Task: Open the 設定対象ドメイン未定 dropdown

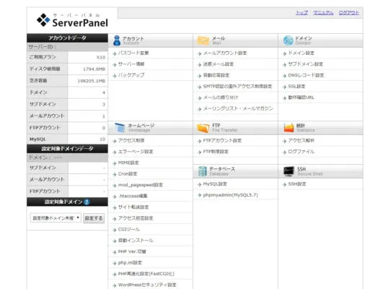Action: (x=56, y=218)
